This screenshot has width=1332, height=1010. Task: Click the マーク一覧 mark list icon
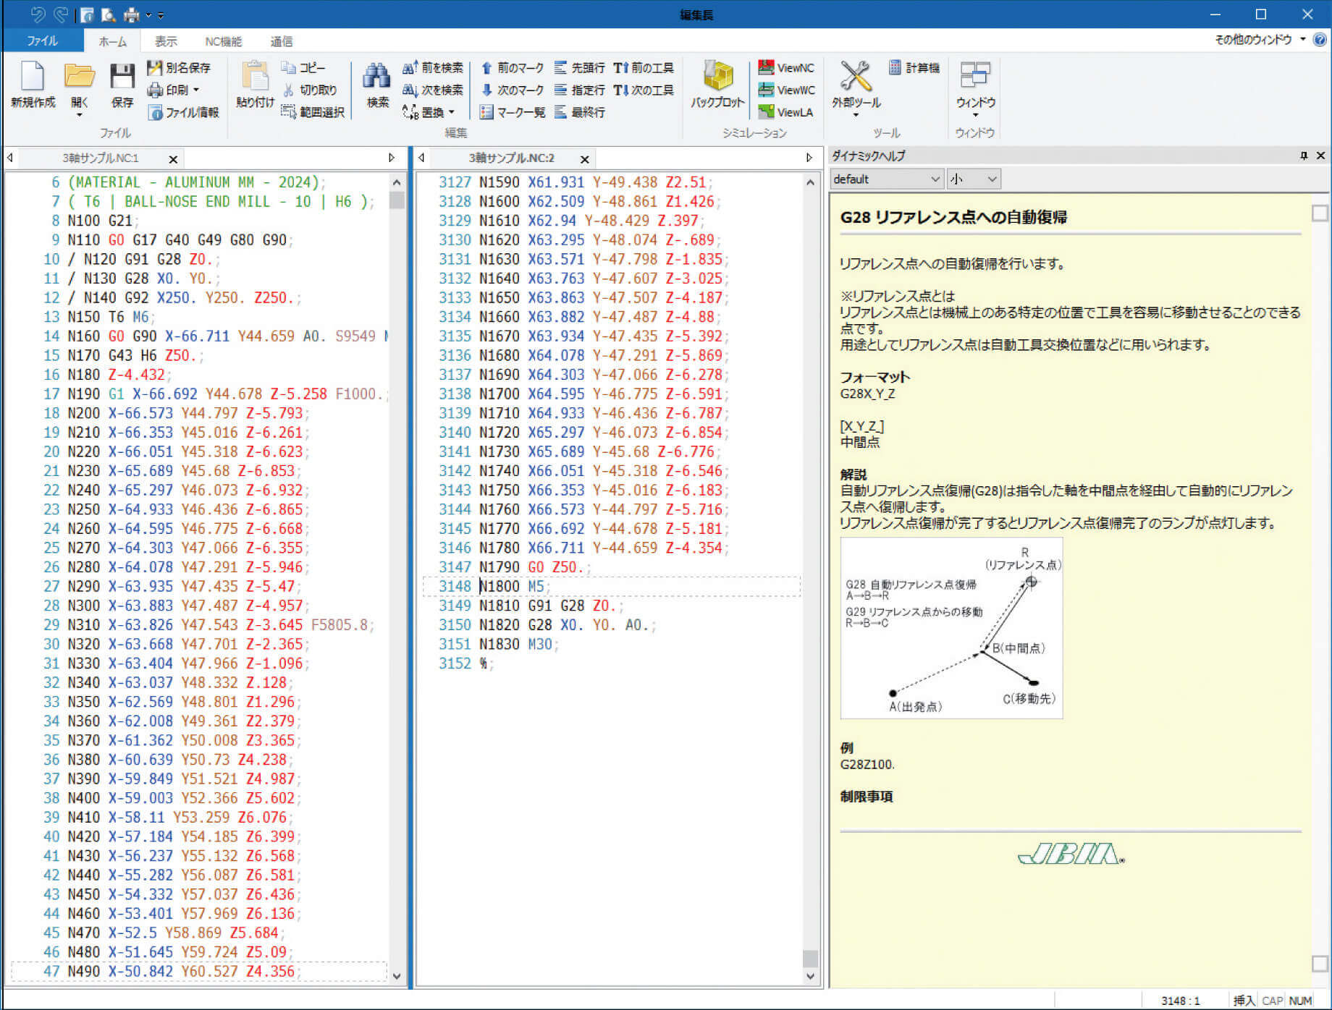coord(512,112)
